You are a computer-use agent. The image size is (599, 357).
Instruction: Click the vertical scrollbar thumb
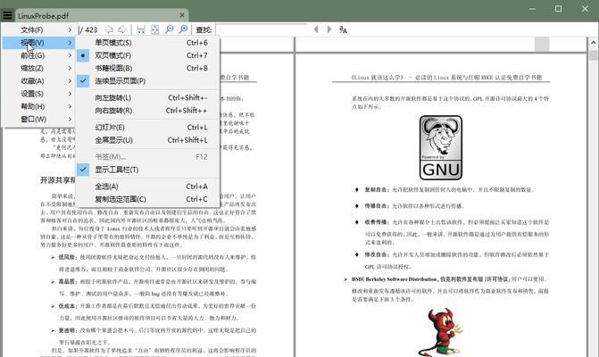pyautogui.click(x=593, y=55)
